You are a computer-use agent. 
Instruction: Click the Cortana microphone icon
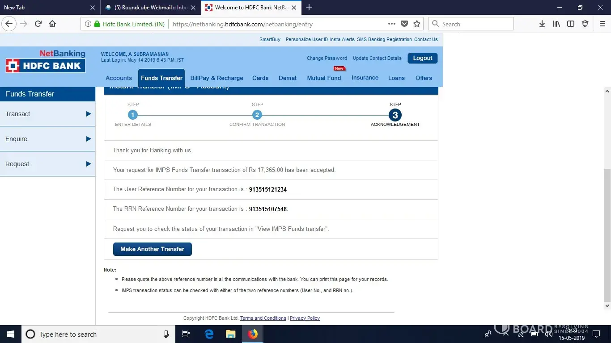pos(166,334)
